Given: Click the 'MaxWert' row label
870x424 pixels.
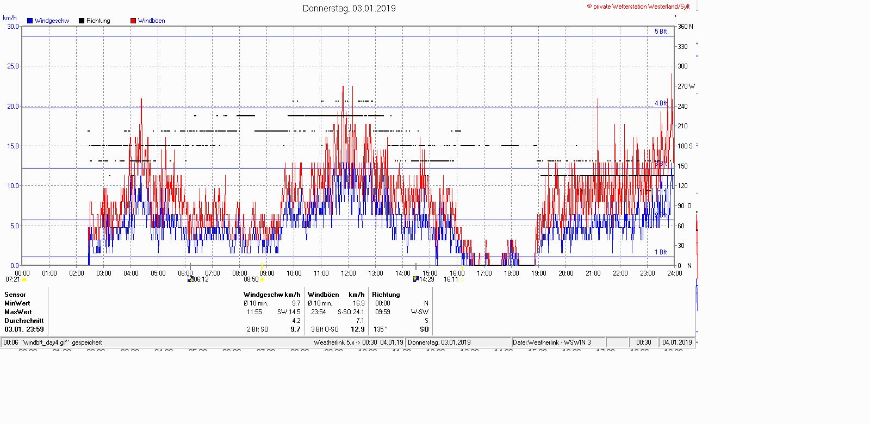Looking at the screenshot, I should pyautogui.click(x=18, y=312).
